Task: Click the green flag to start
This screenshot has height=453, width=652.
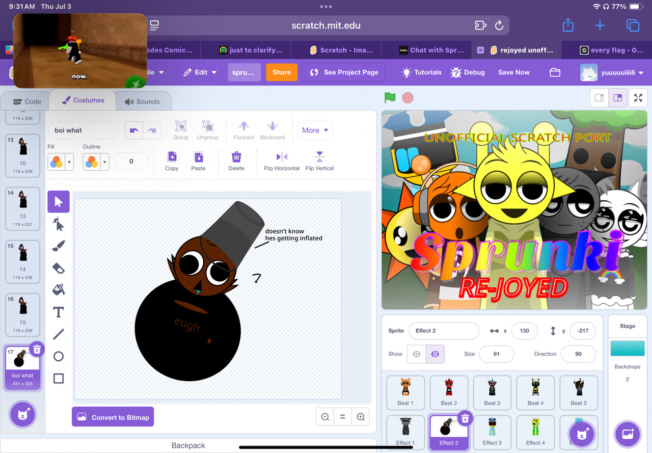Action: (390, 98)
